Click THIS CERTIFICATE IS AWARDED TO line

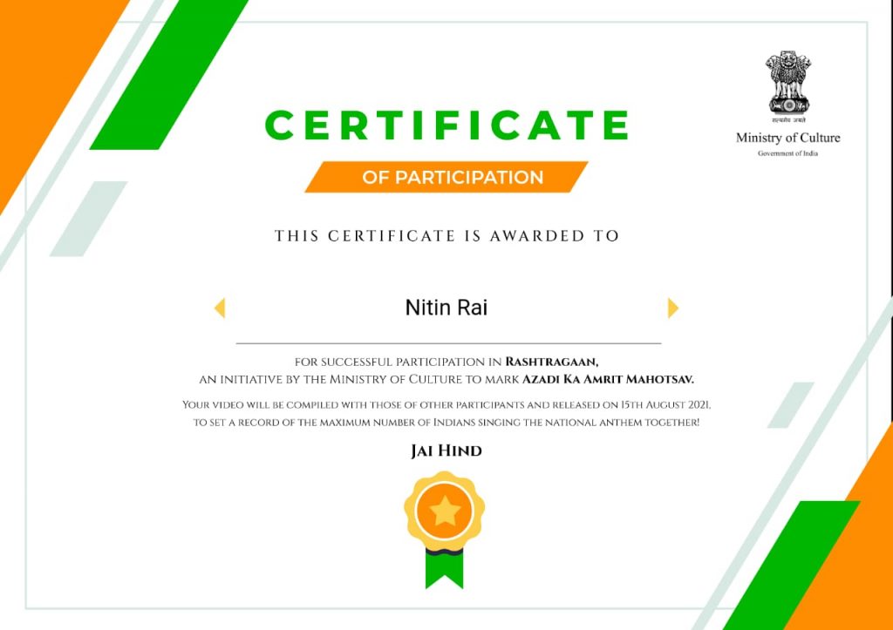click(446, 235)
